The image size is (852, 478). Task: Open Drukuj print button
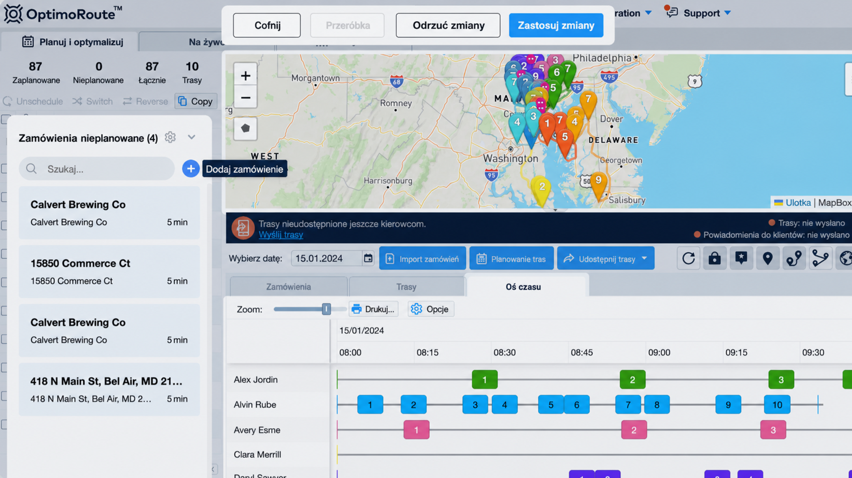[373, 309]
